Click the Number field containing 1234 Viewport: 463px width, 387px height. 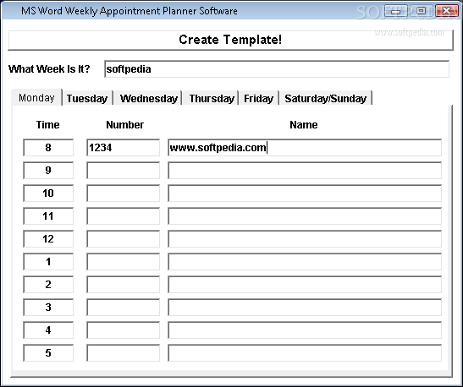tap(123, 147)
